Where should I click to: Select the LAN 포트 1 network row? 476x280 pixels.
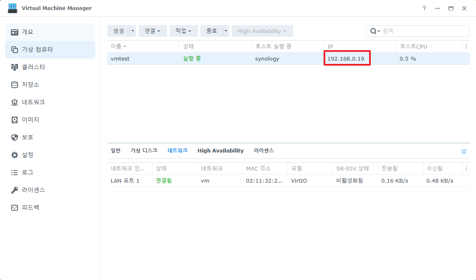[x=289, y=181]
